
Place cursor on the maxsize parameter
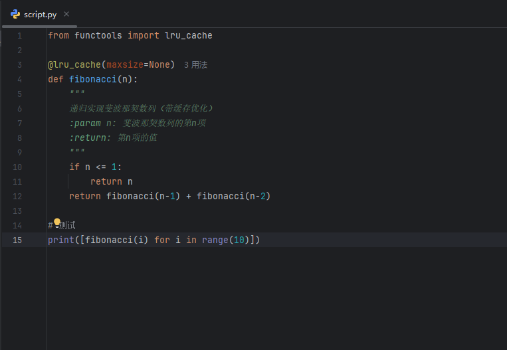coord(125,64)
